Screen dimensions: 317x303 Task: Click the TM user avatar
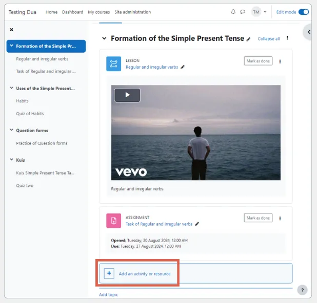[256, 12]
